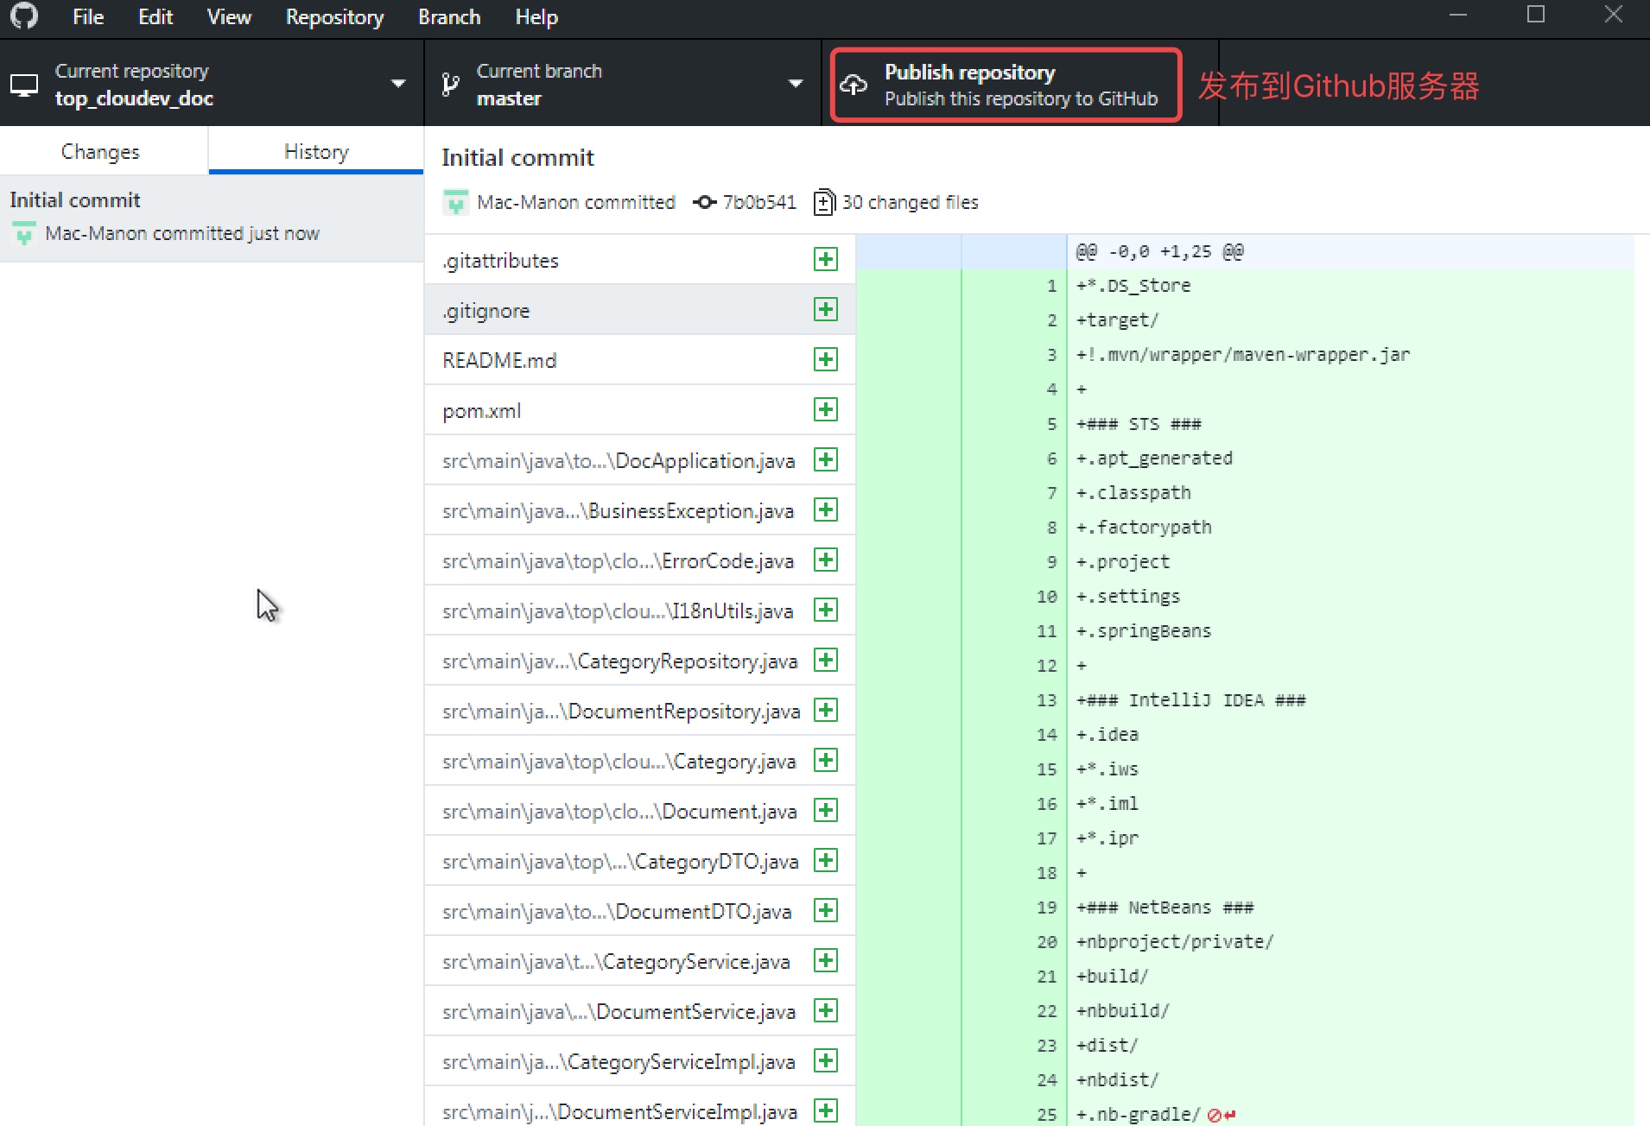Select the ErrorCode.java file

click(x=640, y=560)
